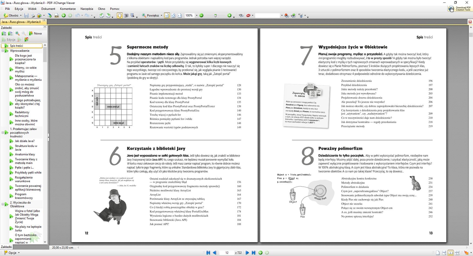
Task: Open the Komentarze menu
Action: coord(68,9)
